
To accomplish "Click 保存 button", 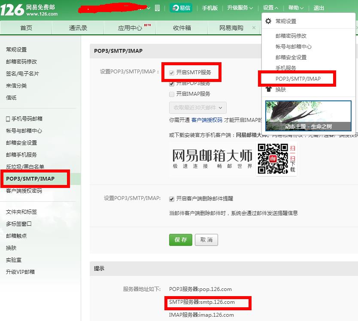I will pos(181,240).
